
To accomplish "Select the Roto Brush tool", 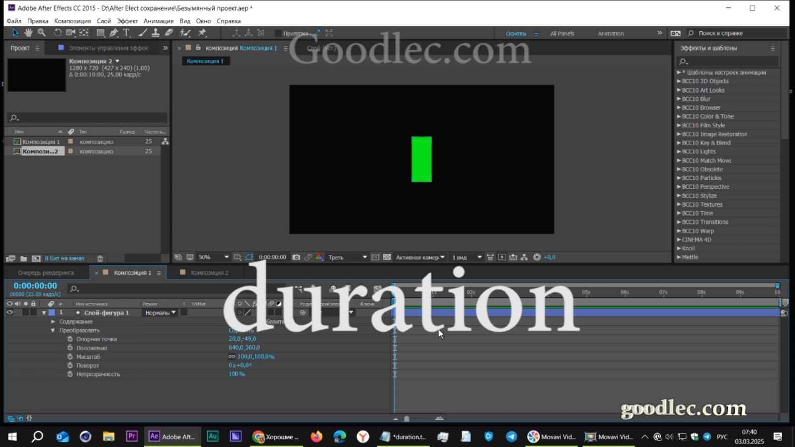I will click(x=185, y=33).
